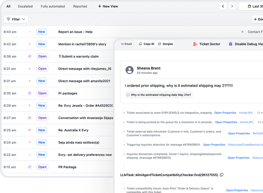Click the escalated person icon on Australia X Evry row
Viewport: 263px width, 193px height.
tap(30, 130)
